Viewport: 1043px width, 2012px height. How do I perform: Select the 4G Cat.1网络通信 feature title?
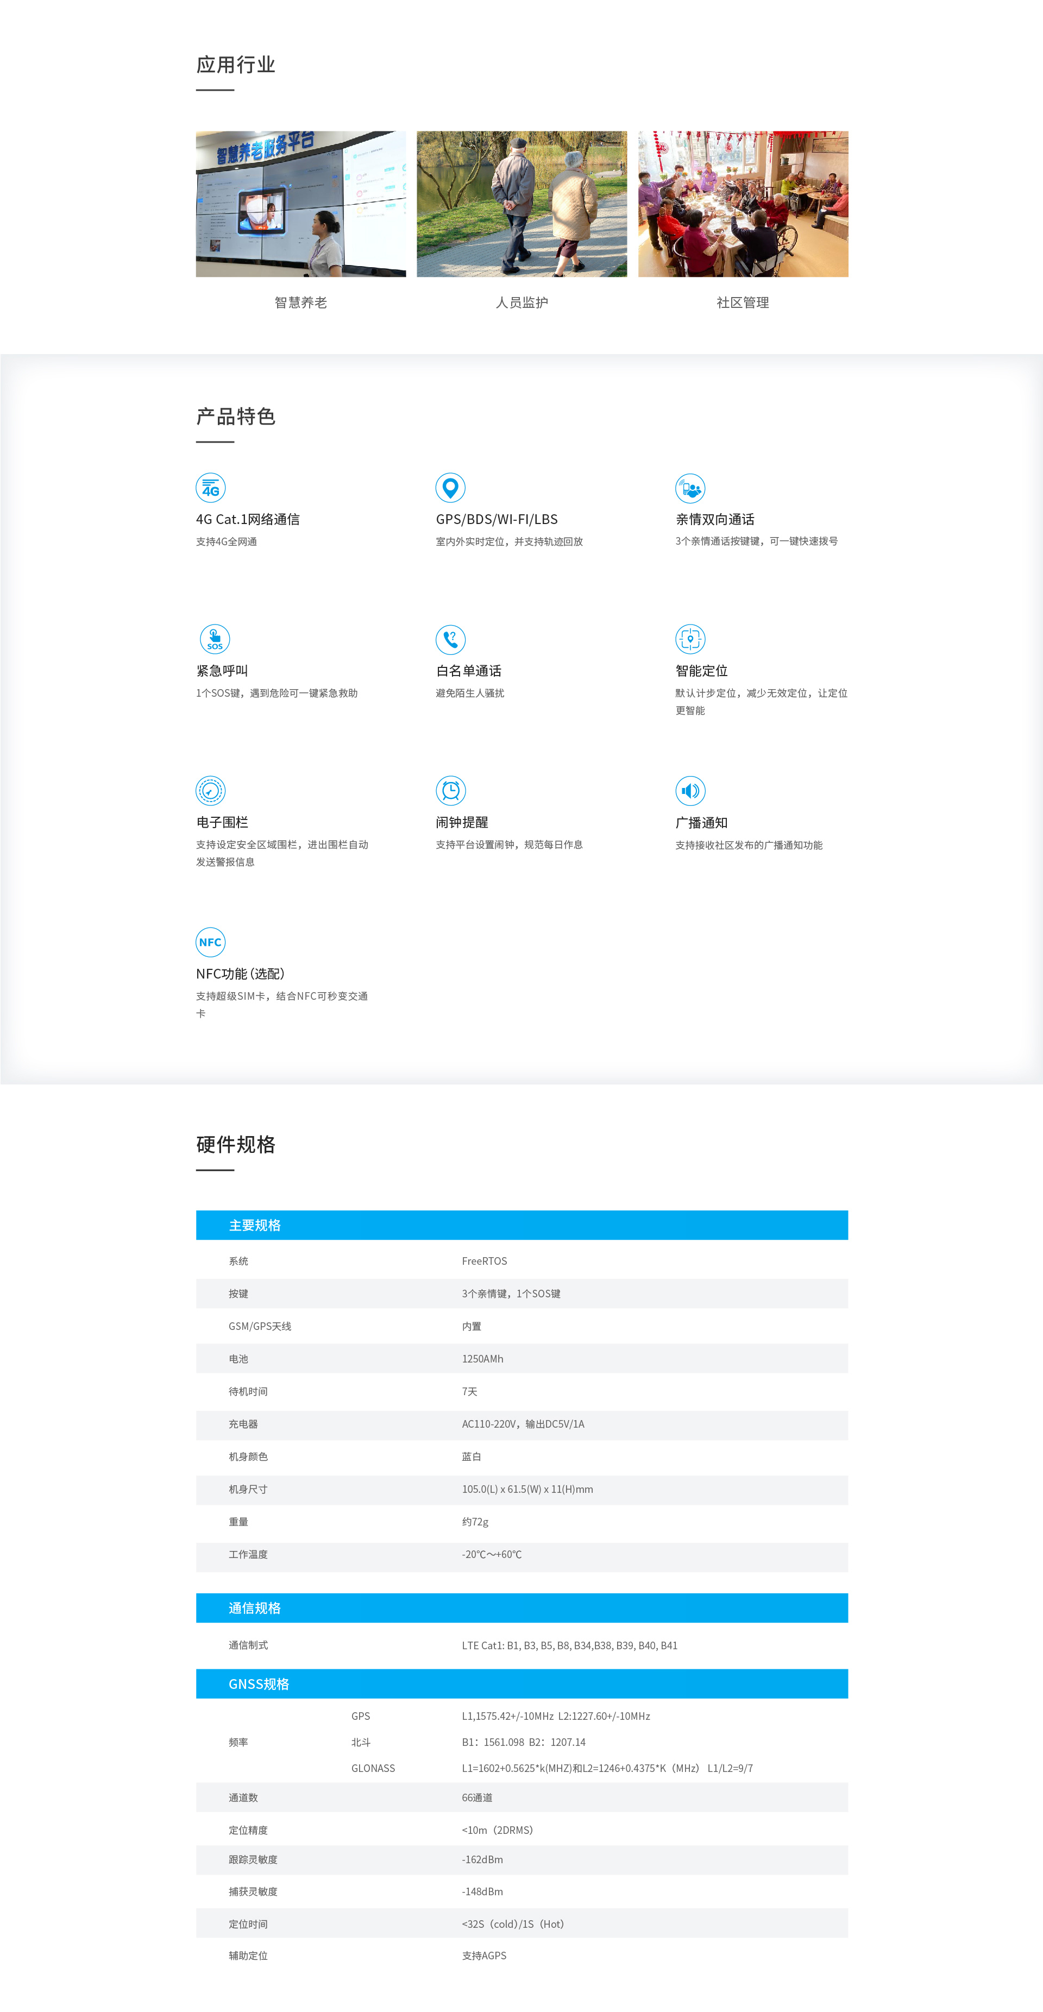pos(248,519)
